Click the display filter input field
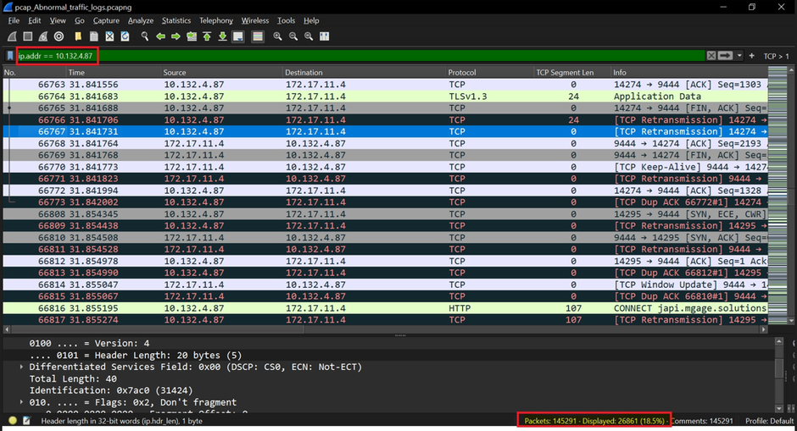This screenshot has height=431, width=797. point(361,56)
